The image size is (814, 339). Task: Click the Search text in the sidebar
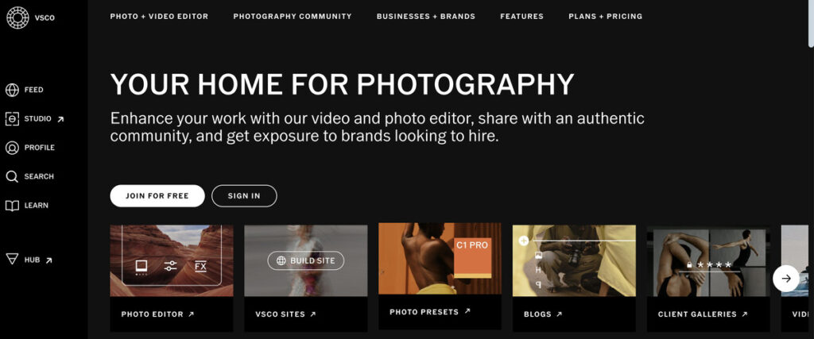(x=39, y=177)
